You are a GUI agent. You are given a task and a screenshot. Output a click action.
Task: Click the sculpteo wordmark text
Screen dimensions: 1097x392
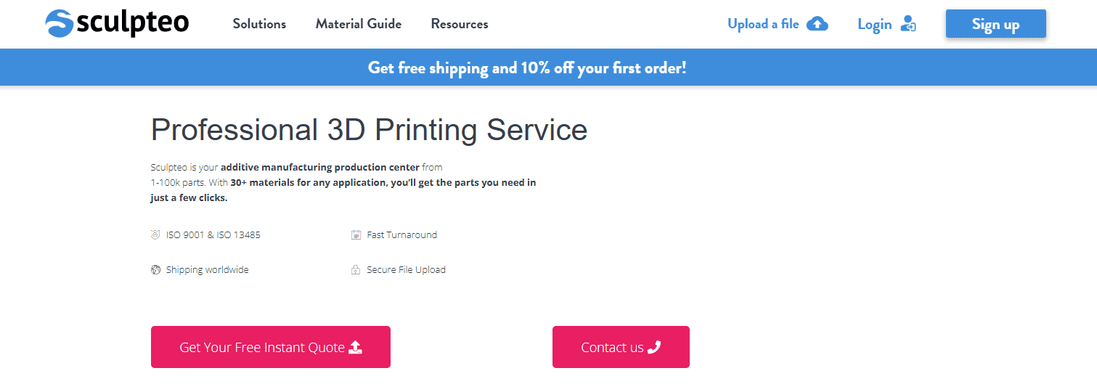132,24
